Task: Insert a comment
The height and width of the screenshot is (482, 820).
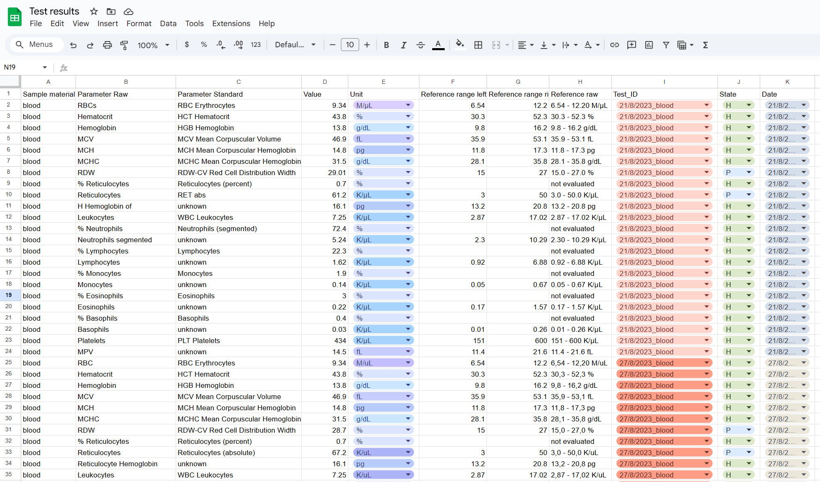Action: [x=632, y=45]
